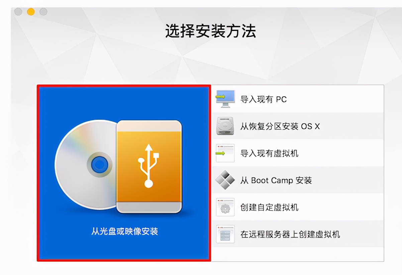Click the remote server grid icon

pos(225,234)
